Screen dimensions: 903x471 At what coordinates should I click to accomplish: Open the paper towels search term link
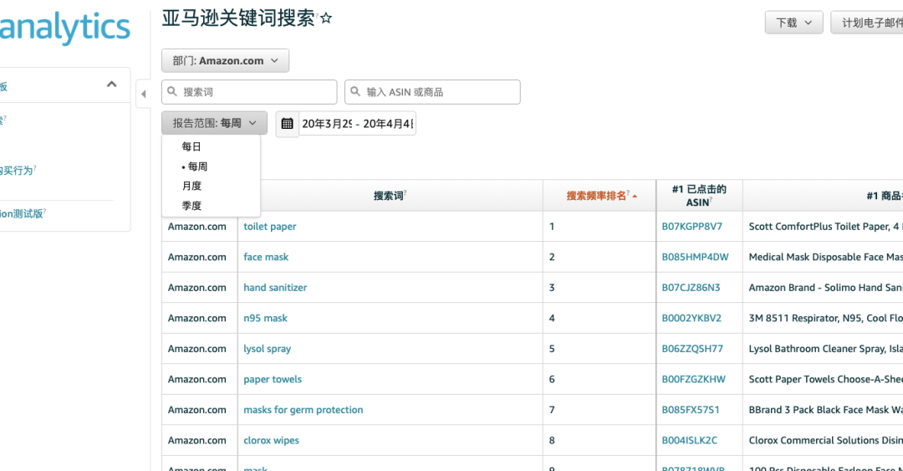coord(273,379)
